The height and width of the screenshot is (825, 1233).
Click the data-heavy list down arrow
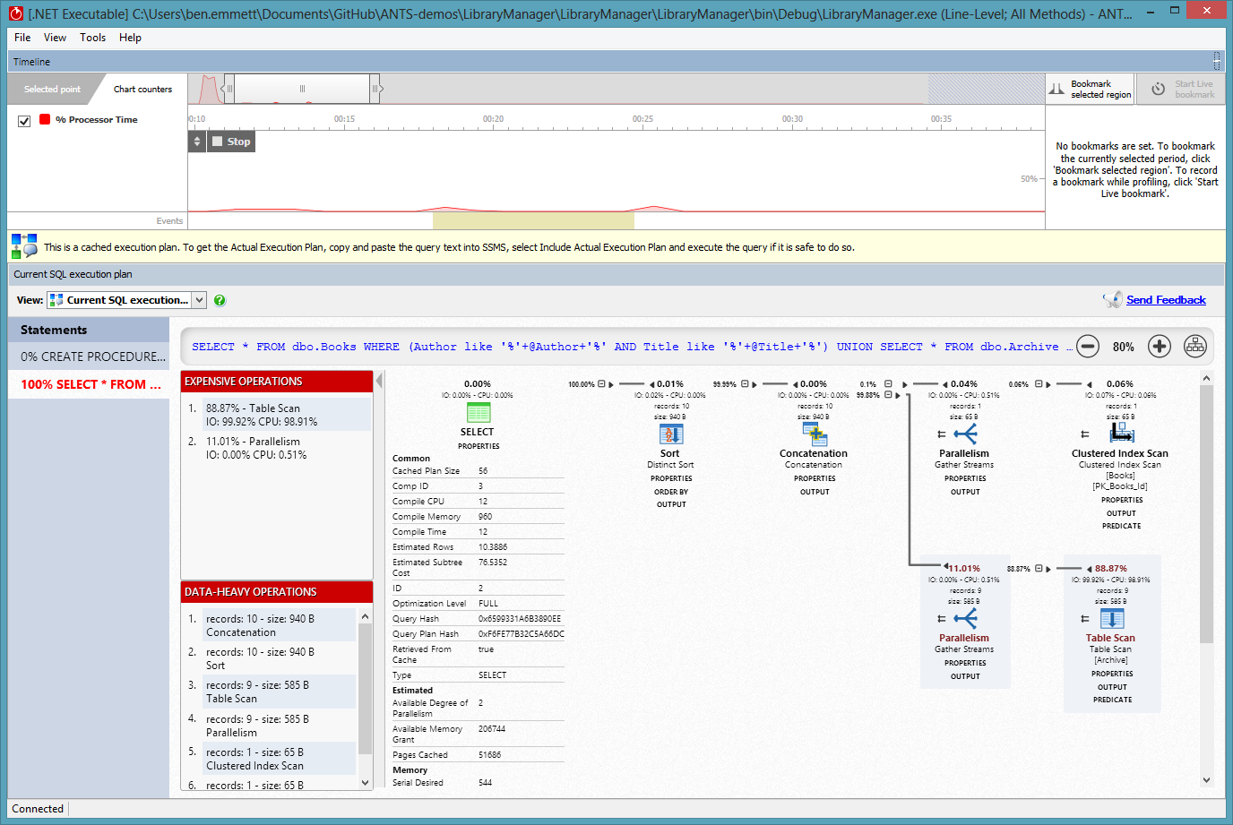point(365,782)
